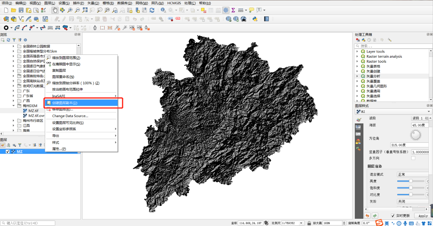The width and height of the screenshot is (433, 226).
Task: Enable the 多方向 checkbox
Action: (413, 158)
